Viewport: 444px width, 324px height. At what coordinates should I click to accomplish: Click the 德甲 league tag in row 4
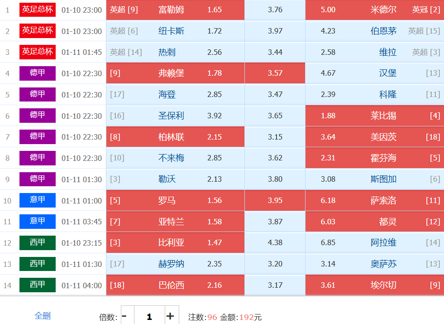pos(38,73)
